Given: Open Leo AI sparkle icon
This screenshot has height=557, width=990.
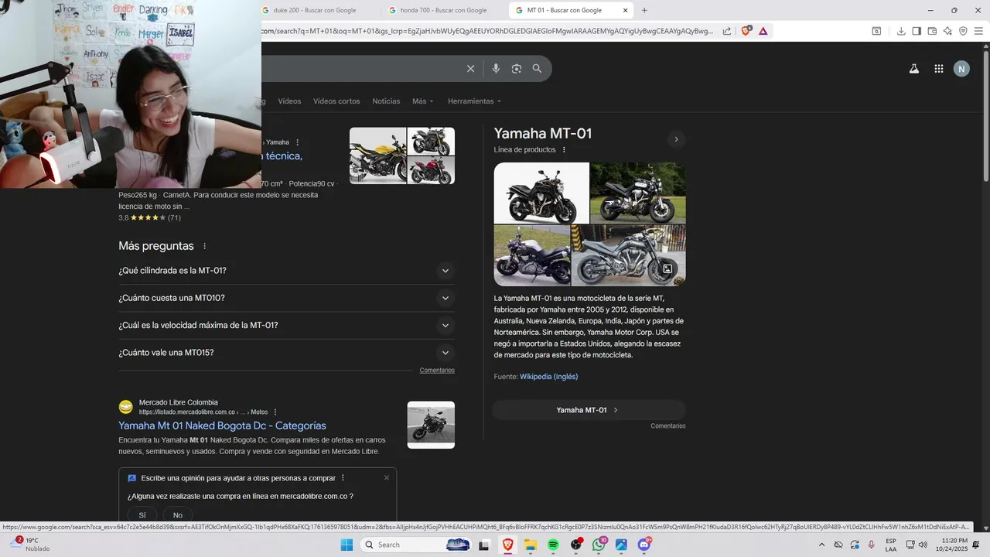Looking at the screenshot, I should pos(947,31).
